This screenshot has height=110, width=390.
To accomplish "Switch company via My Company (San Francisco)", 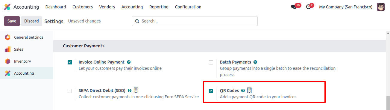I will pos(346,7).
